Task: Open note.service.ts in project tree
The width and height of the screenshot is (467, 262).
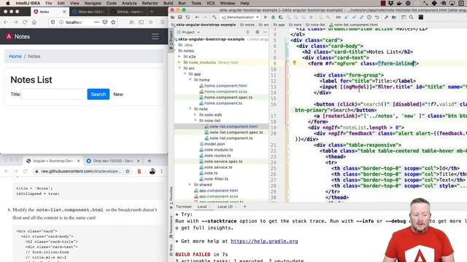Action: (218, 167)
